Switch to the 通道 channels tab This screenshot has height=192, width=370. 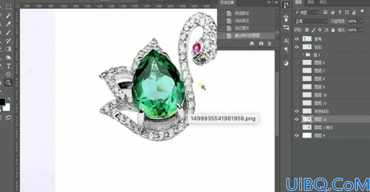310,2
